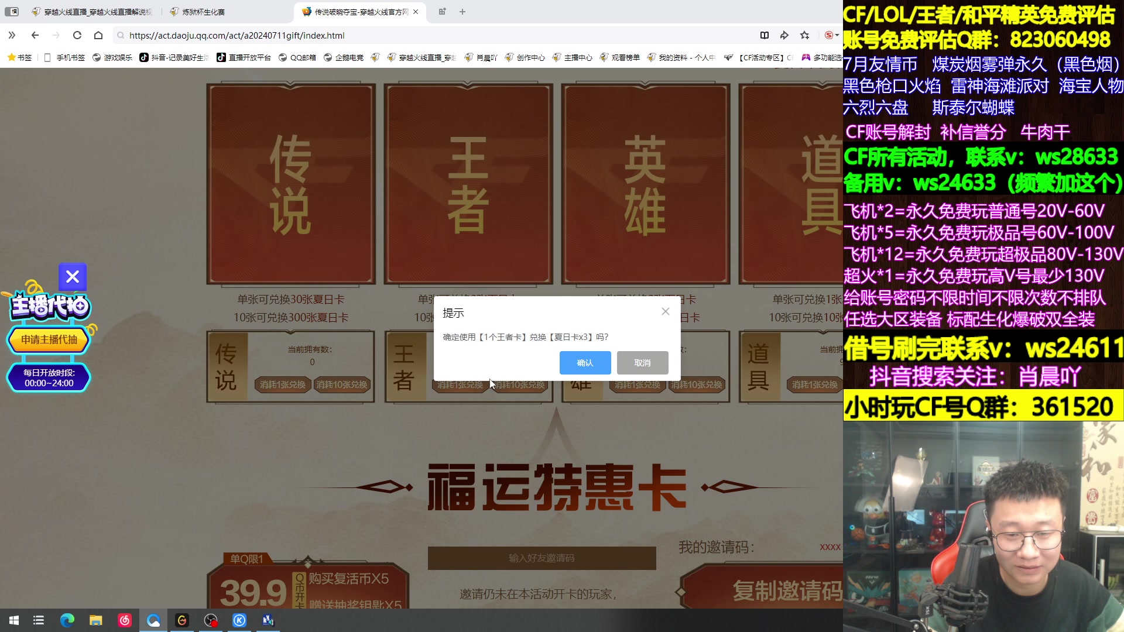Open browser home page icon
This screenshot has width=1124, height=632.
coord(98,35)
